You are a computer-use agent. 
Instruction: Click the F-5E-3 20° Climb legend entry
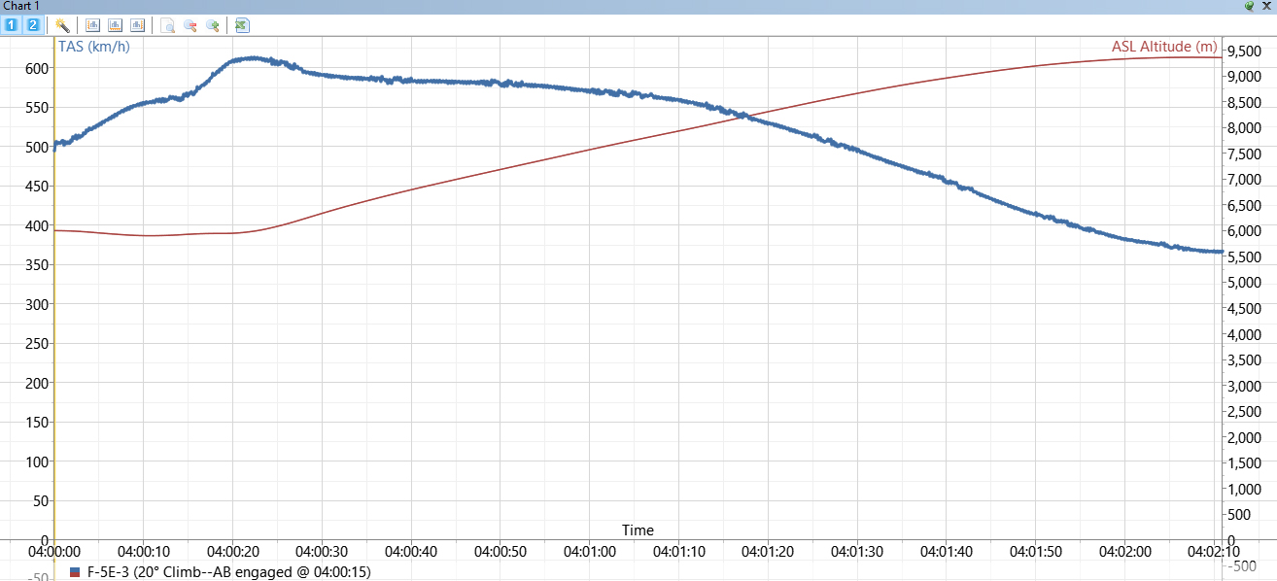tap(229, 572)
